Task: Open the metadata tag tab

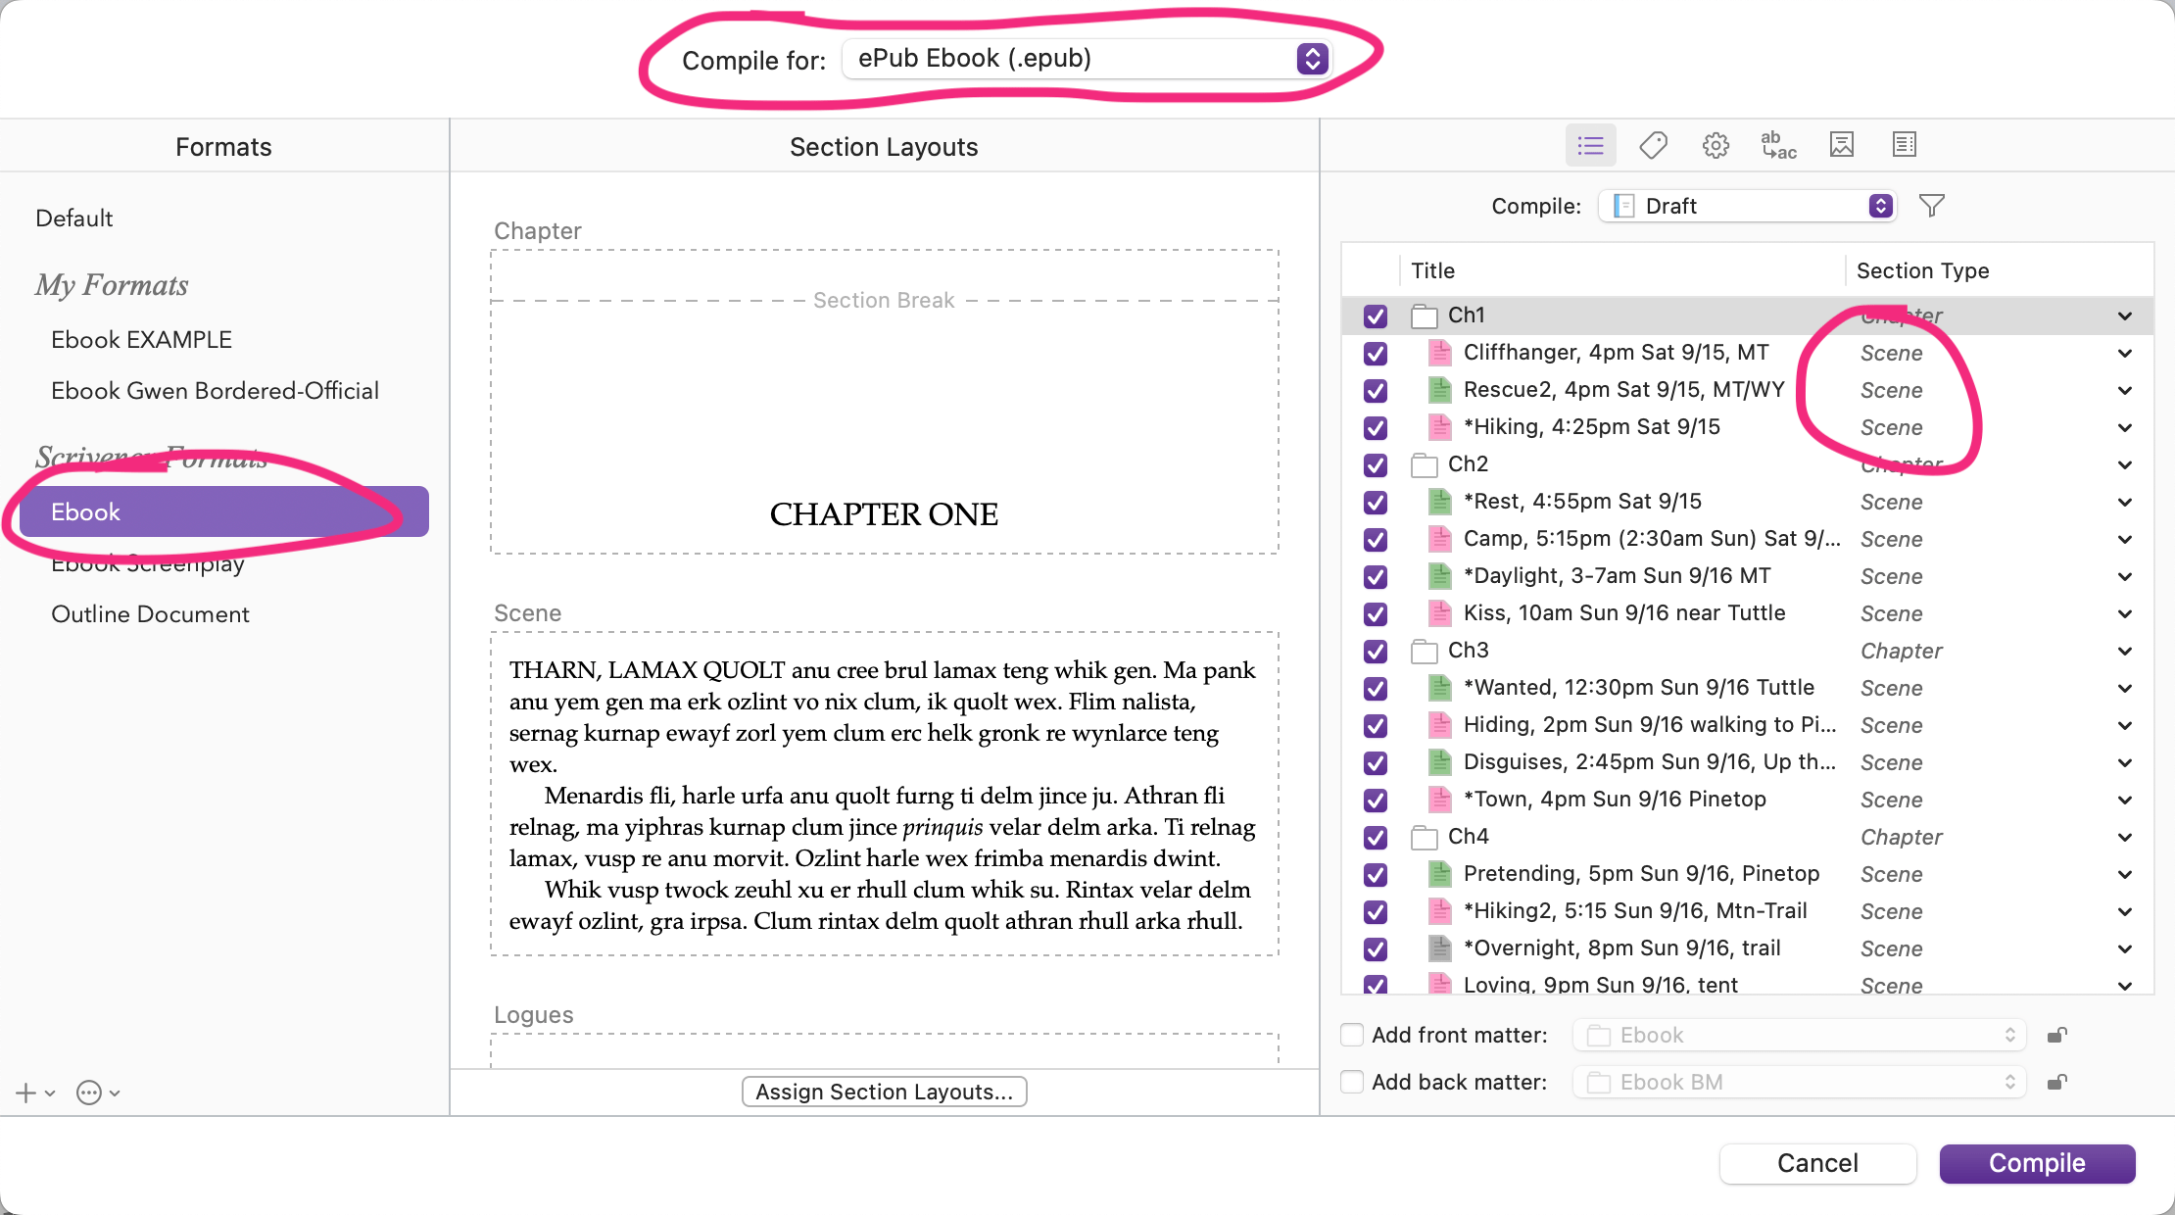Action: tap(1653, 146)
